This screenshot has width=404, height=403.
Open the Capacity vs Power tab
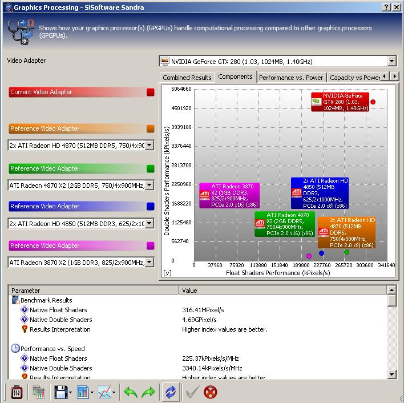354,78
